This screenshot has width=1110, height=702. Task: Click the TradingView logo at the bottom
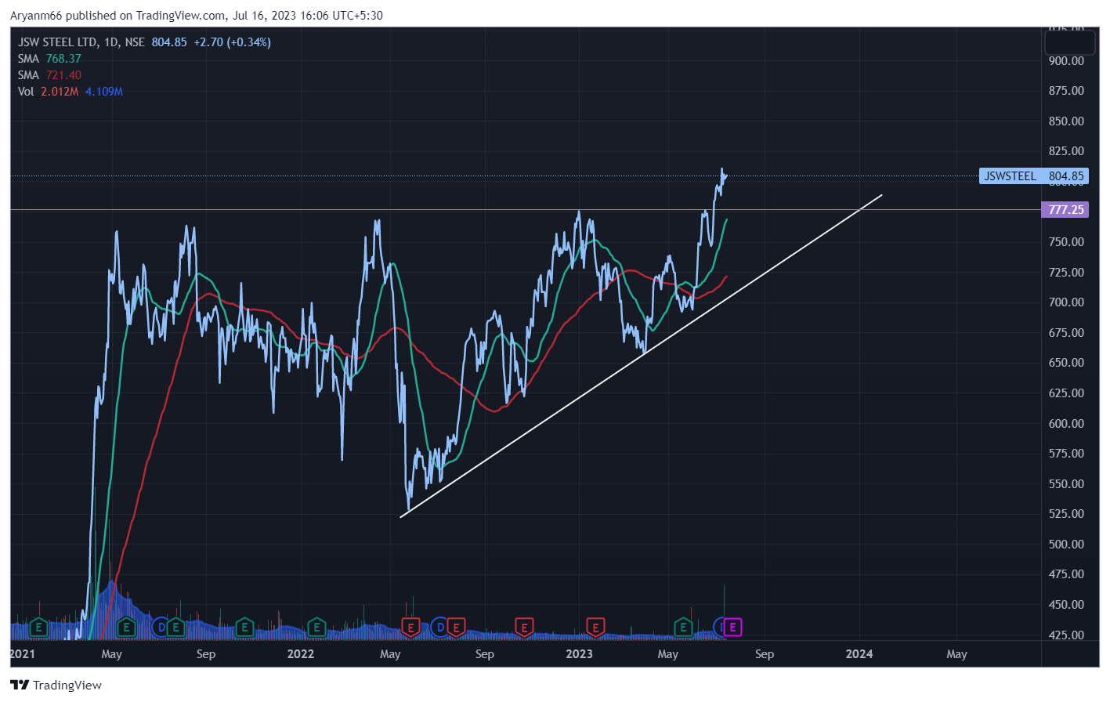pyautogui.click(x=56, y=685)
